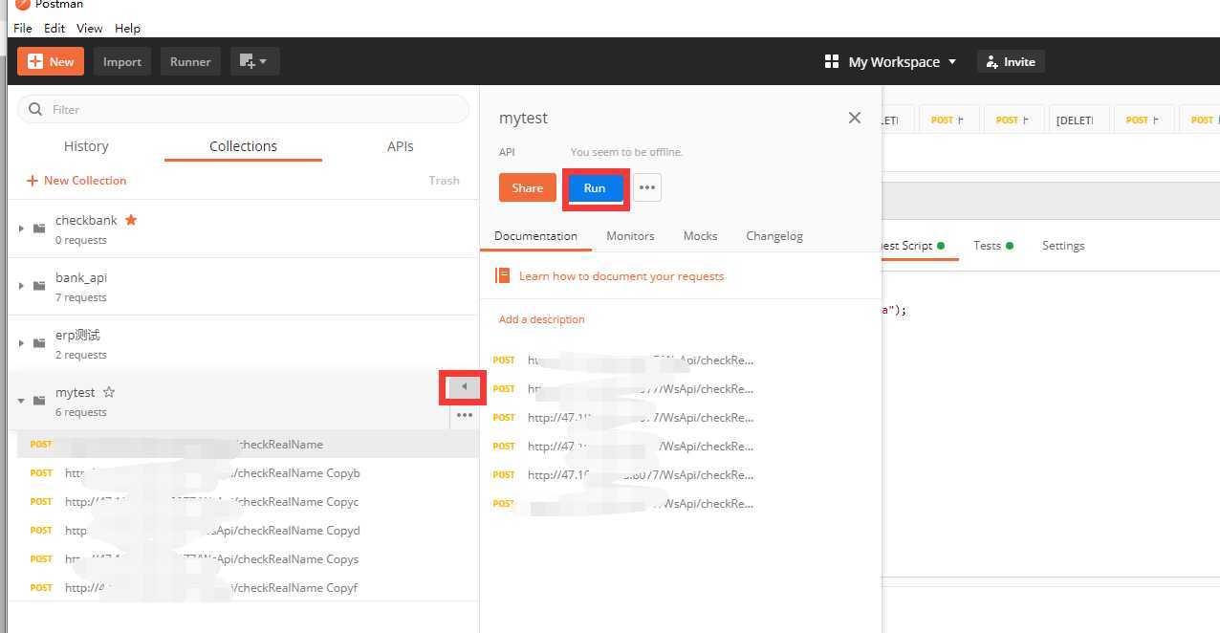Open the Trash link

point(444,180)
